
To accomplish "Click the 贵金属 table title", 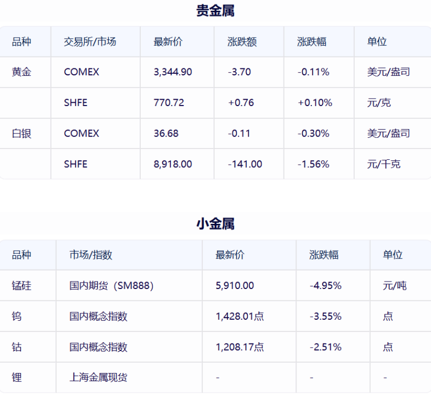I will pyautogui.click(x=215, y=11).
